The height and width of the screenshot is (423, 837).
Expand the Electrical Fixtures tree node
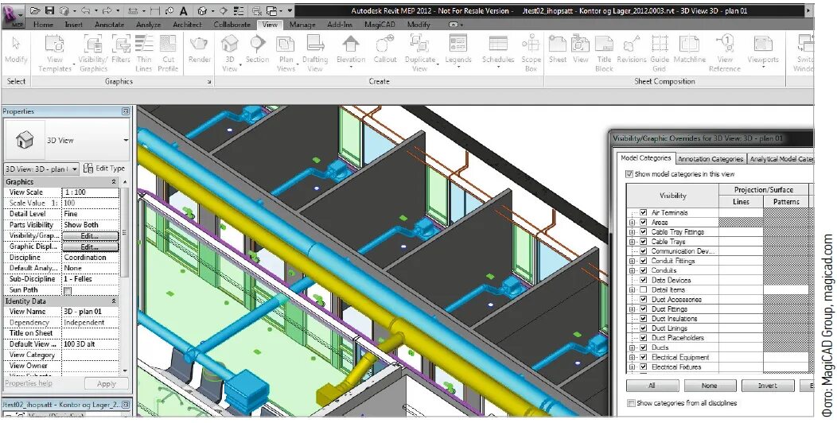point(632,367)
